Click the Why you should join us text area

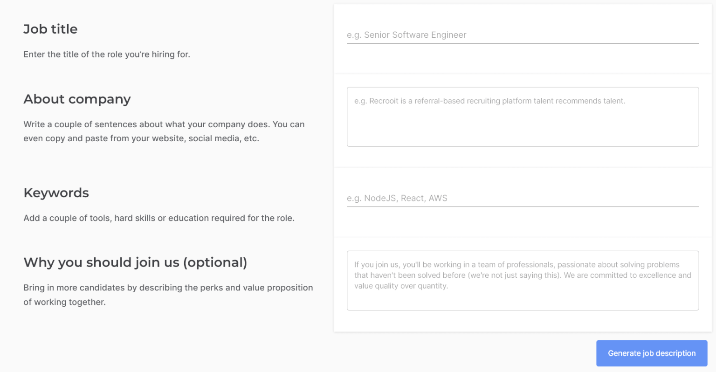point(522,280)
